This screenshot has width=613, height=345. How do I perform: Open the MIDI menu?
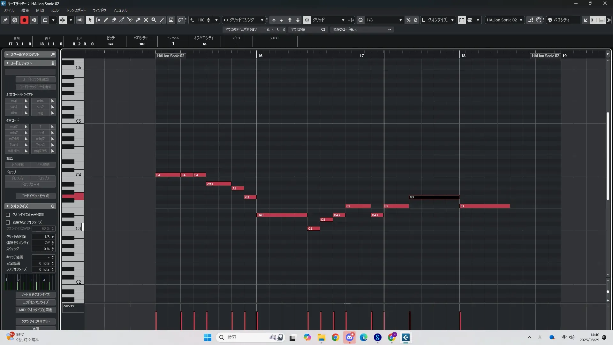[x=40, y=10]
